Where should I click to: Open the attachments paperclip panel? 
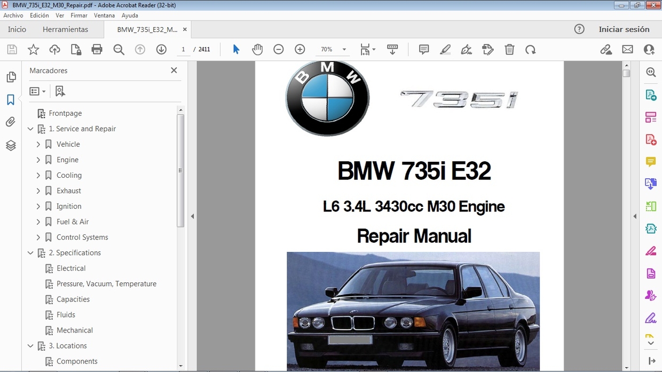pyautogui.click(x=10, y=122)
